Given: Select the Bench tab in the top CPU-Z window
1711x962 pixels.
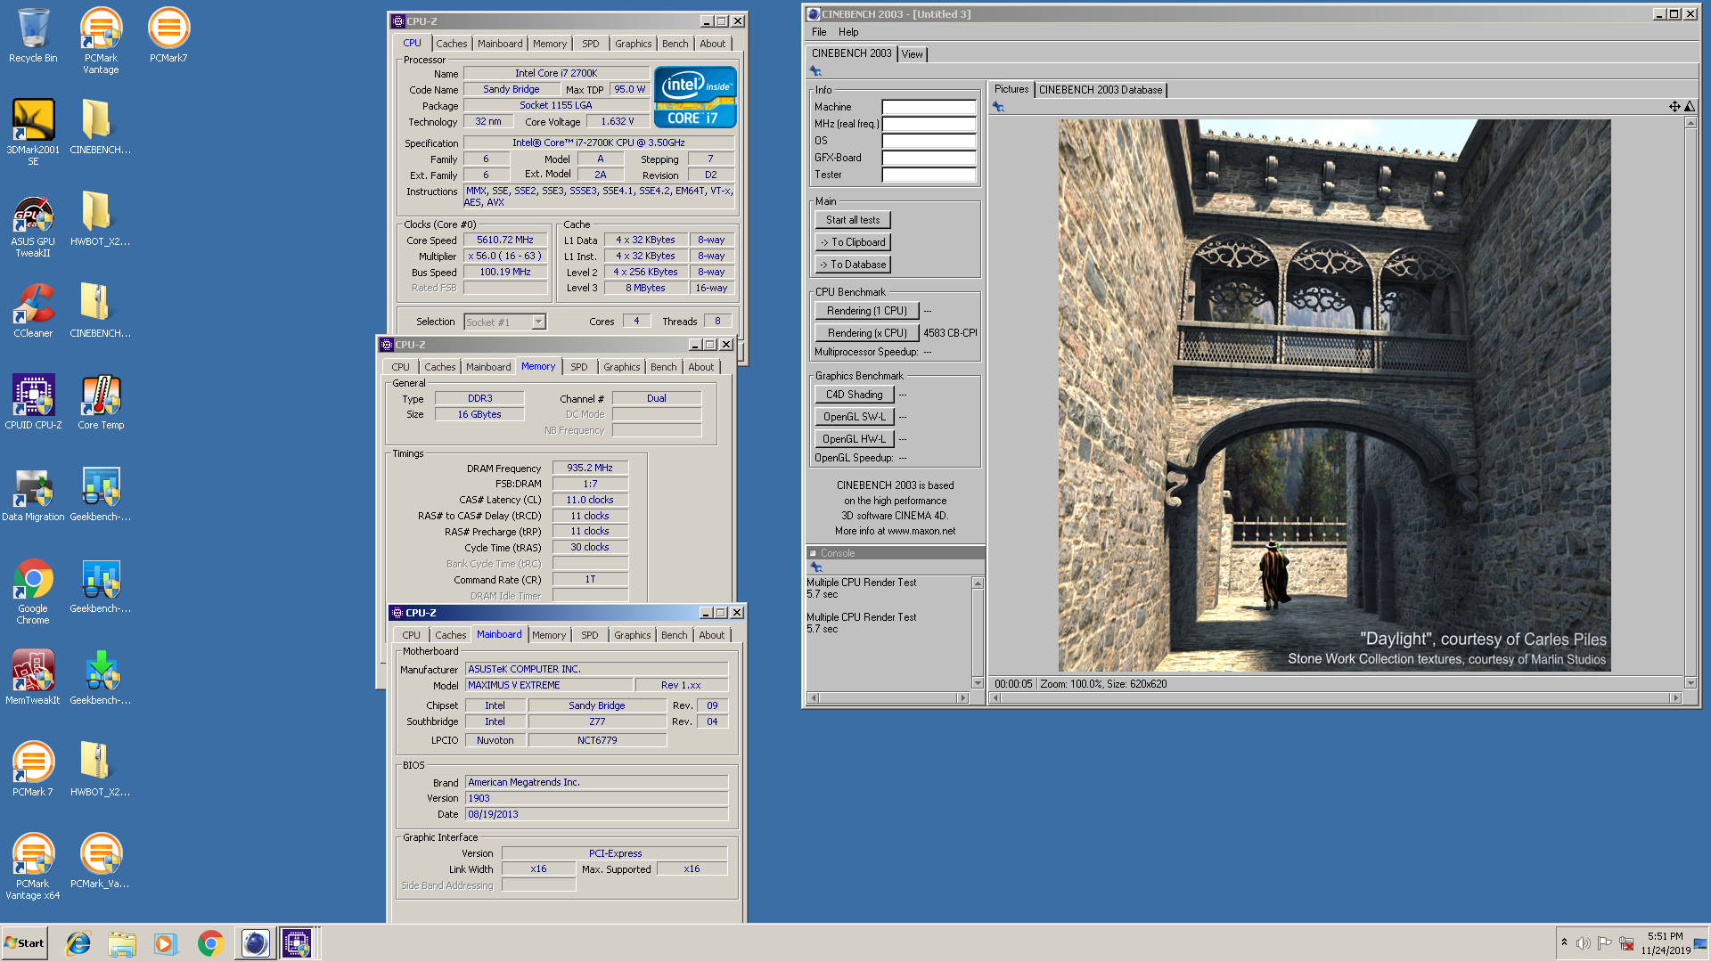Looking at the screenshot, I should (675, 44).
